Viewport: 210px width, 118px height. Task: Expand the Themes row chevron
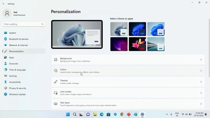(x=201, y=82)
